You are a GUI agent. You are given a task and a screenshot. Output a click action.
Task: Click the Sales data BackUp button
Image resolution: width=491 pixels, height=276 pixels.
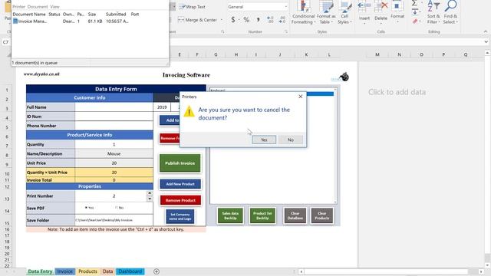[x=230, y=215]
